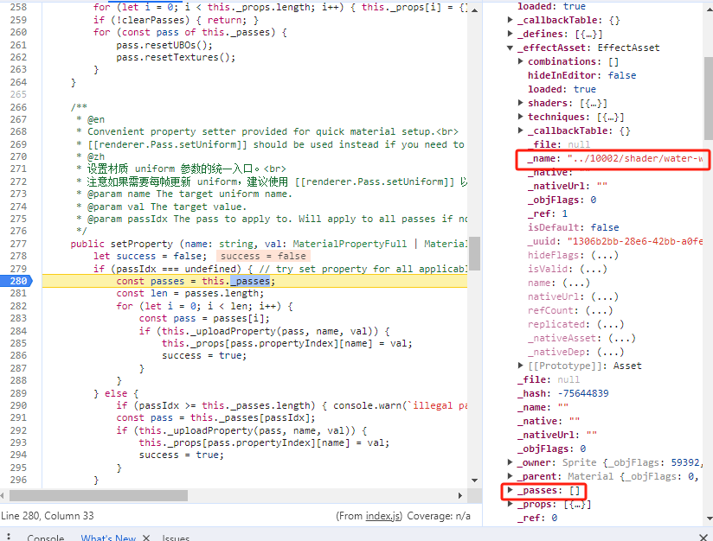Set a breakpoint on line 281
Screen dimensions: 713x541
(18, 294)
